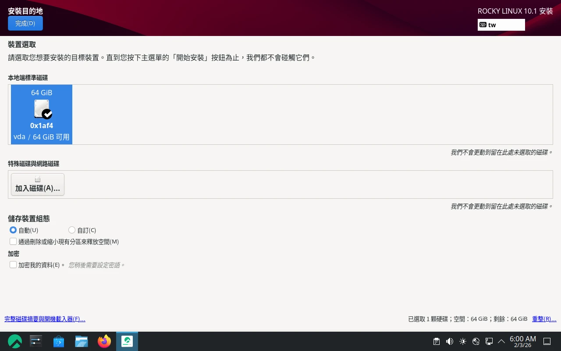Image resolution: width=561 pixels, height=351 pixels.
Task: Click the tw keyboard layout indicator
Action: coord(501,25)
